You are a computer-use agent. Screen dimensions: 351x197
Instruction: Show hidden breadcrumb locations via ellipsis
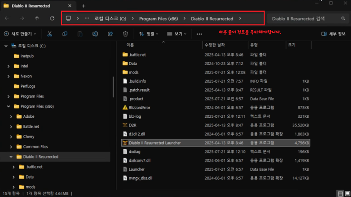pyautogui.click(x=87, y=18)
